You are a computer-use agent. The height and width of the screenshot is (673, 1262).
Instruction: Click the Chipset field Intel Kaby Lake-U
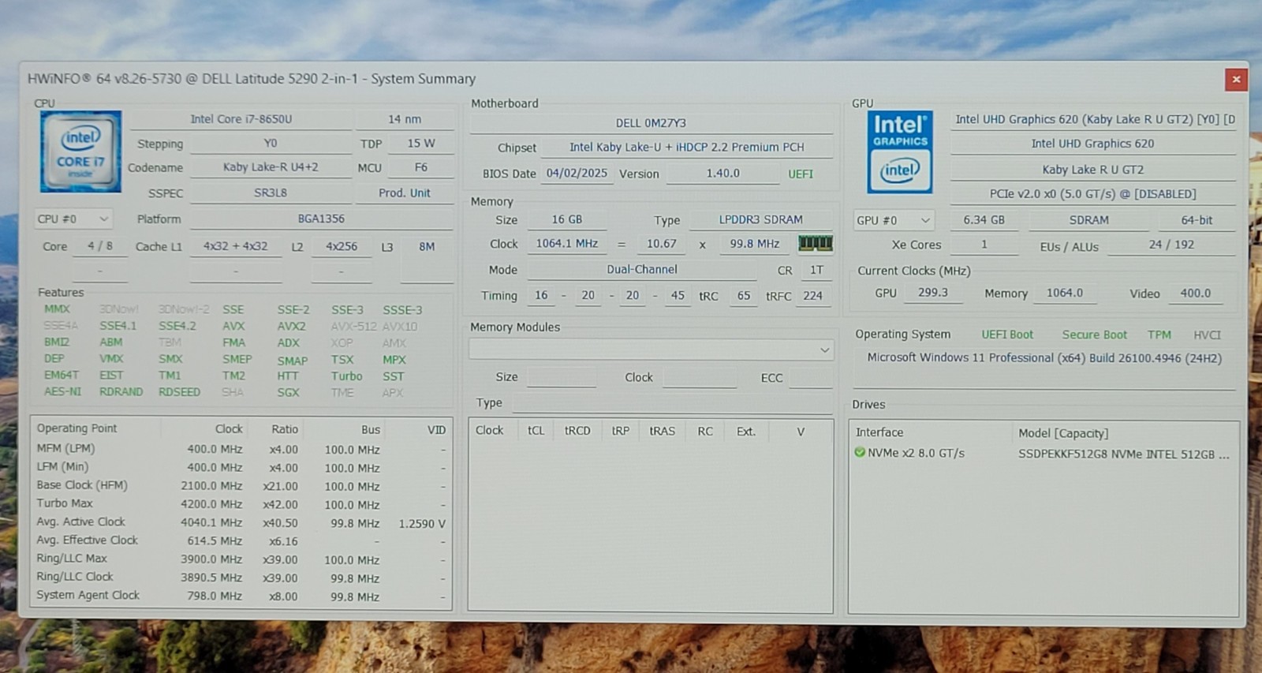[687, 148]
